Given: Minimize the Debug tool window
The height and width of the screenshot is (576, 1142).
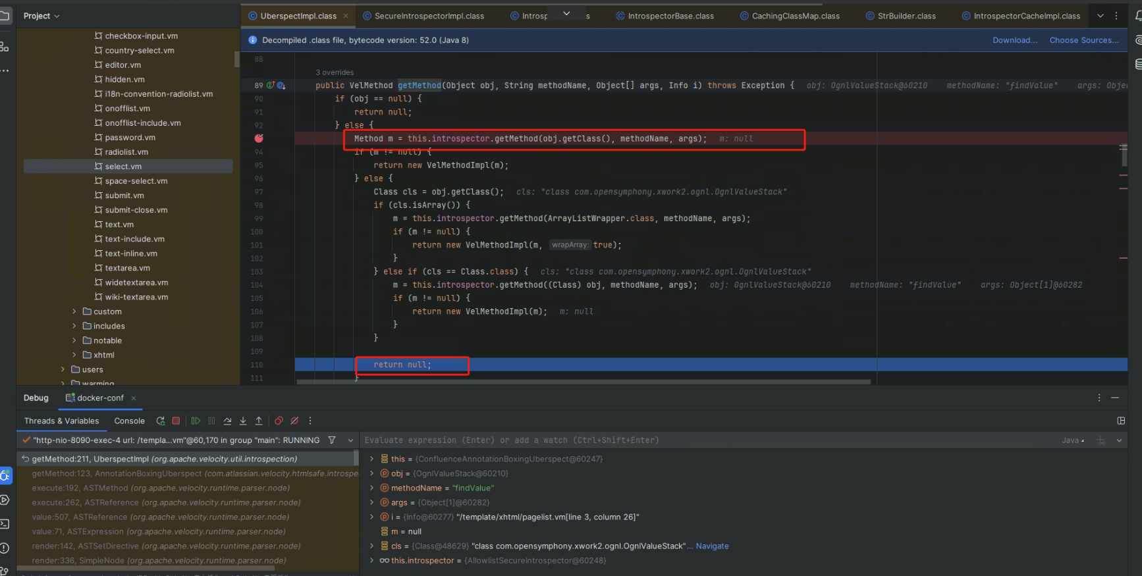Looking at the screenshot, I should pyautogui.click(x=1115, y=398).
